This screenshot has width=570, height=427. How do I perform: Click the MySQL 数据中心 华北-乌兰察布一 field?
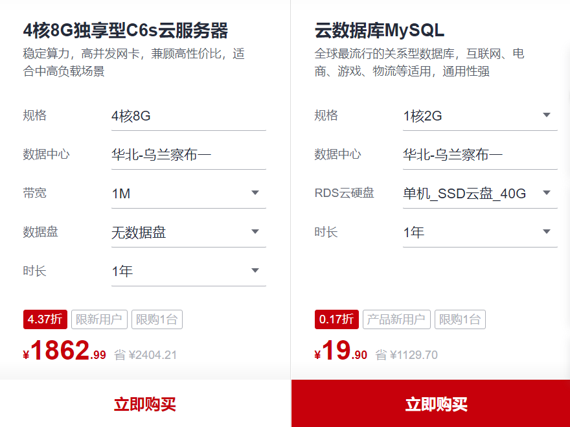[x=479, y=155]
